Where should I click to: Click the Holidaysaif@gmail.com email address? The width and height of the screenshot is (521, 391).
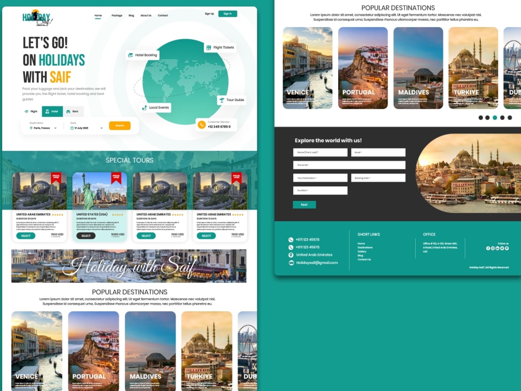(x=317, y=263)
